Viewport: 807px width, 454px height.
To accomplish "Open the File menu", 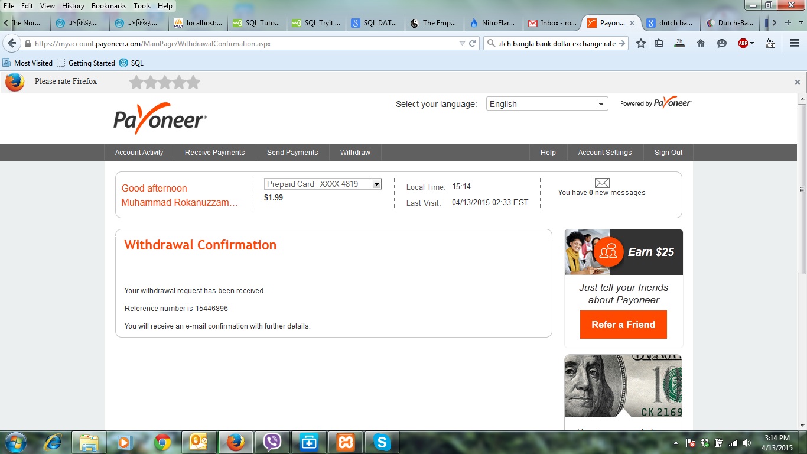I will pyautogui.click(x=9, y=6).
